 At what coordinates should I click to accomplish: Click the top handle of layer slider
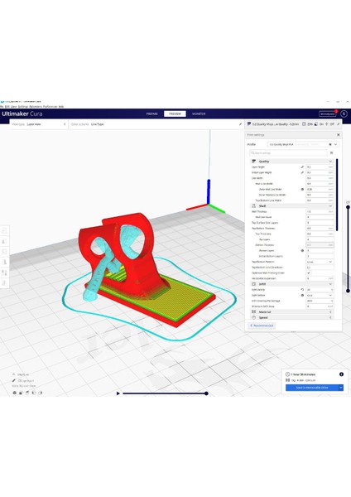pos(348,207)
